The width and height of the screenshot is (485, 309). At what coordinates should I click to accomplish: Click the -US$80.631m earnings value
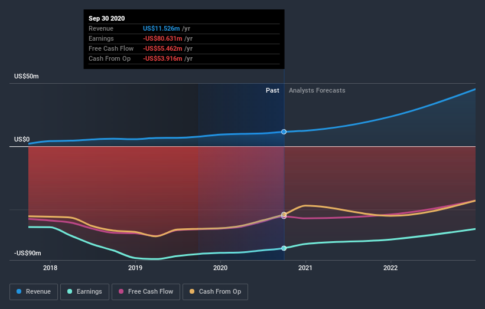pyautogui.click(x=162, y=38)
